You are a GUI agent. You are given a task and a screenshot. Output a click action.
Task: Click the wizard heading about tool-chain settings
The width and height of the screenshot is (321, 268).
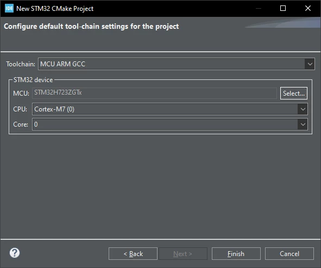(x=91, y=27)
